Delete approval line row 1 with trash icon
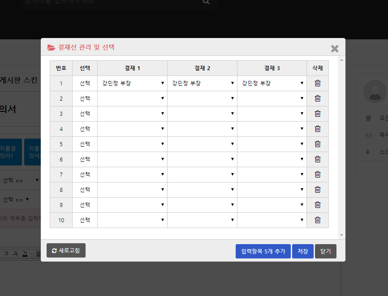The image size is (388, 296). pyautogui.click(x=318, y=83)
